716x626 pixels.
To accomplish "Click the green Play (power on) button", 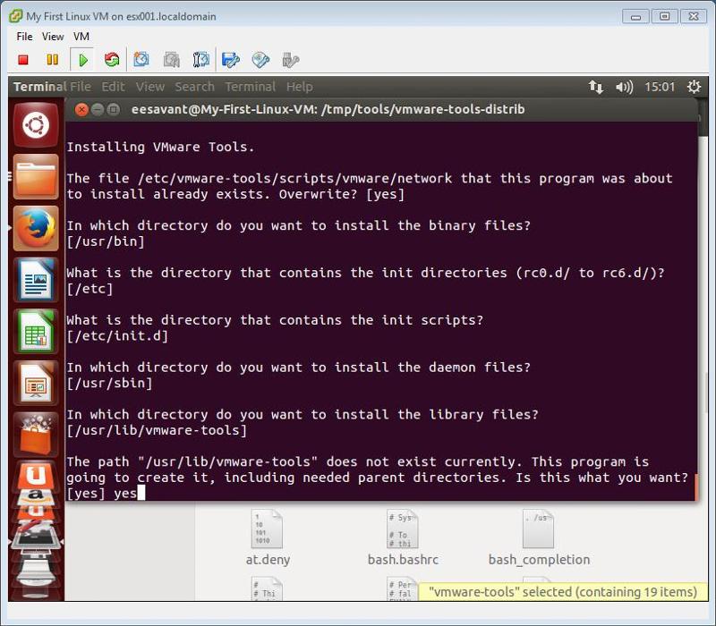I will tap(82, 60).
